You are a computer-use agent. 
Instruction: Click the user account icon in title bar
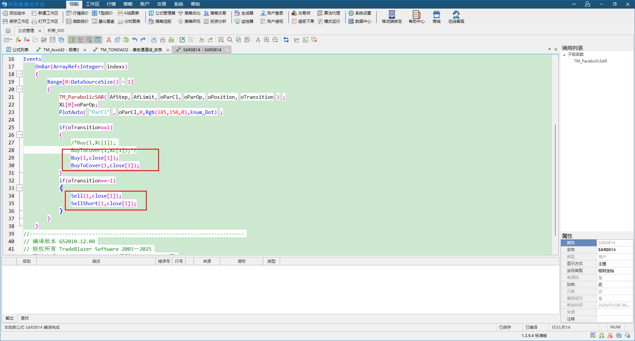[x=588, y=4]
